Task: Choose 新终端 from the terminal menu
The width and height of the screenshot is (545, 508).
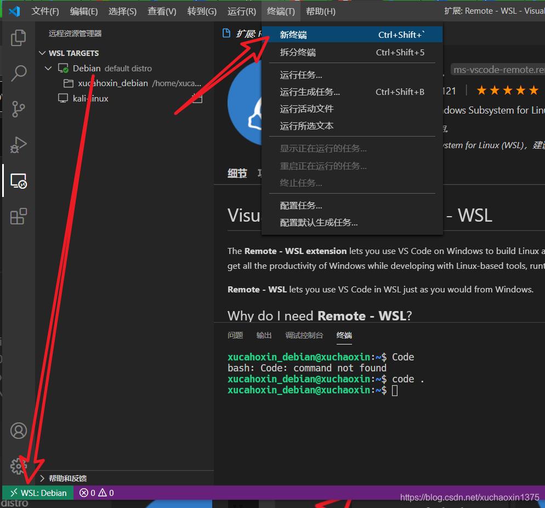Action: 352,35
